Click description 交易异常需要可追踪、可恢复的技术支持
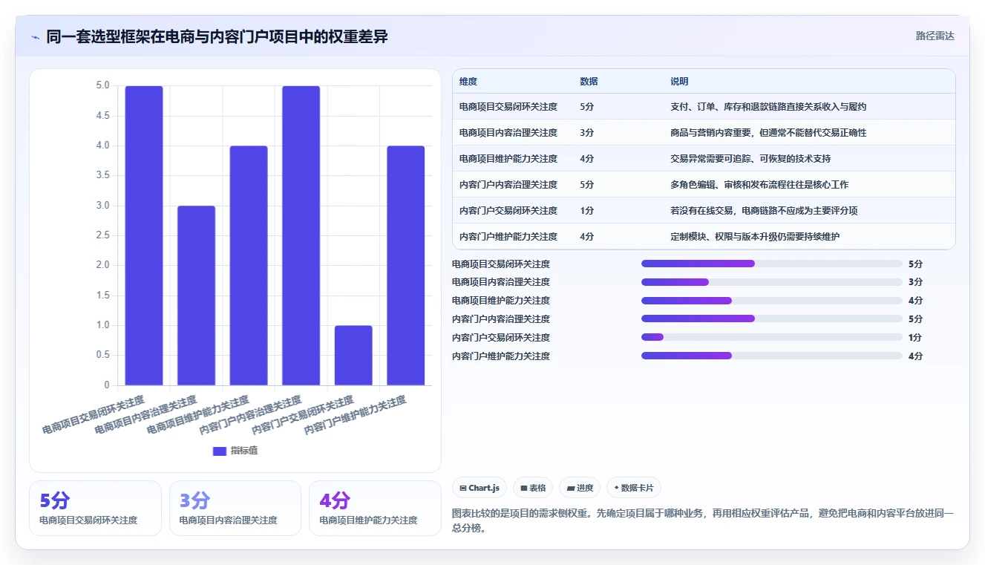Screen dimensions: 985x565 (750, 159)
